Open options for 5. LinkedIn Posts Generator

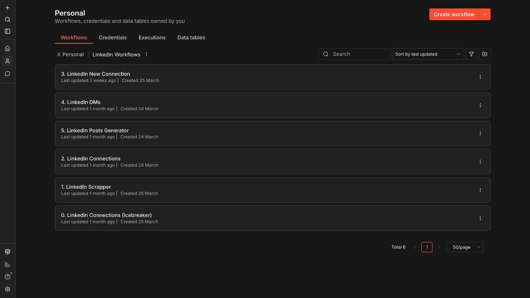(x=480, y=134)
